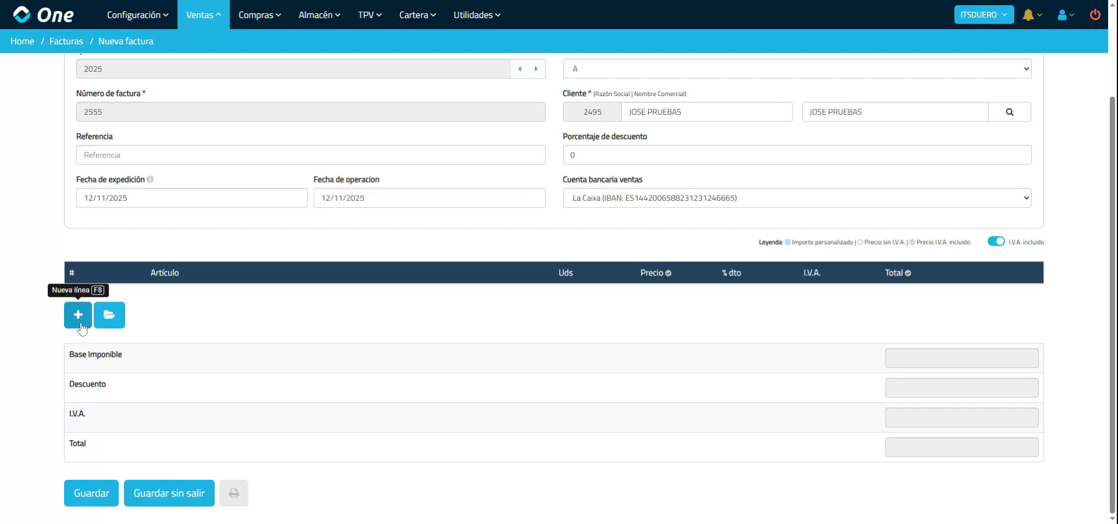Toggle the I.V.A. incluido switch
This screenshot has width=1118, height=524.
pos(996,241)
